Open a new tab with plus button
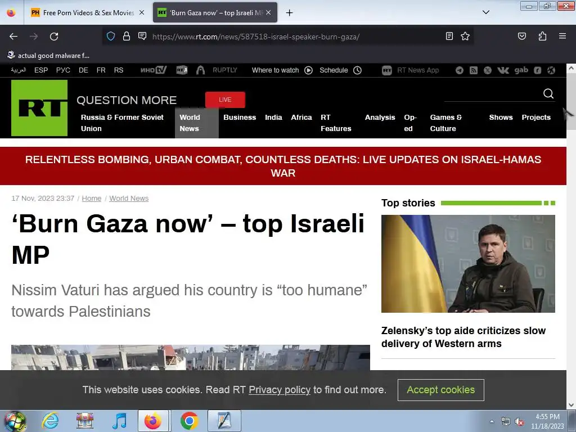Screen dimensions: 576x432 (290, 13)
